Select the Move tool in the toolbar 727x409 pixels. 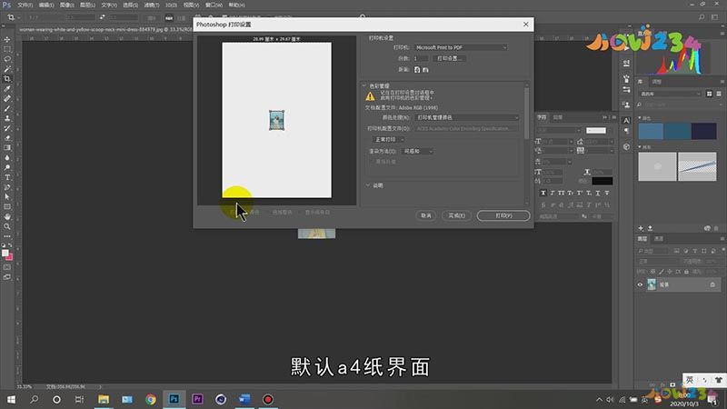point(7,39)
